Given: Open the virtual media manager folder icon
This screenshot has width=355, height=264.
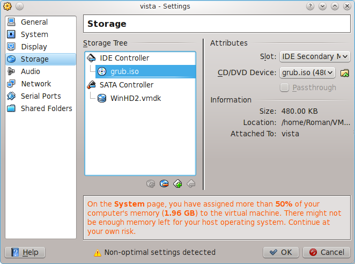Looking at the screenshot, I should [x=345, y=73].
